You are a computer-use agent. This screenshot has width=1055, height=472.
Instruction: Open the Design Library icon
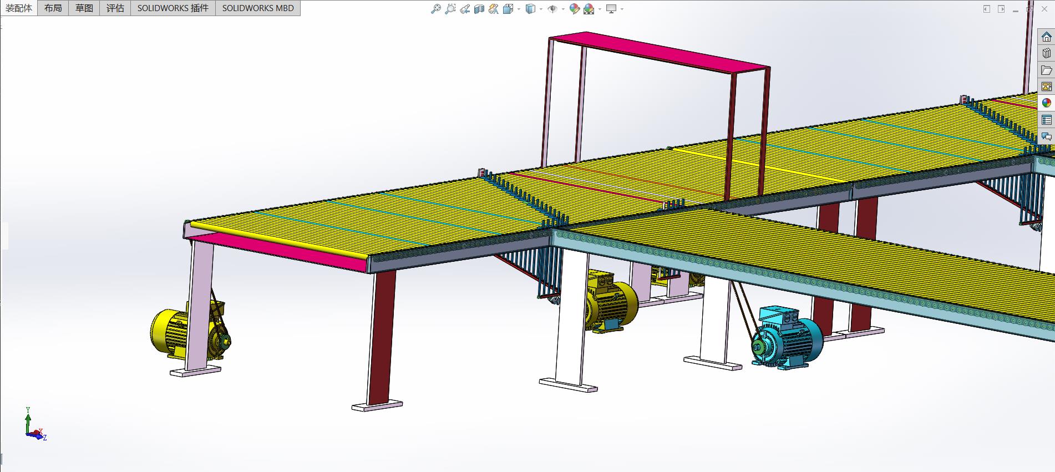[1046, 53]
